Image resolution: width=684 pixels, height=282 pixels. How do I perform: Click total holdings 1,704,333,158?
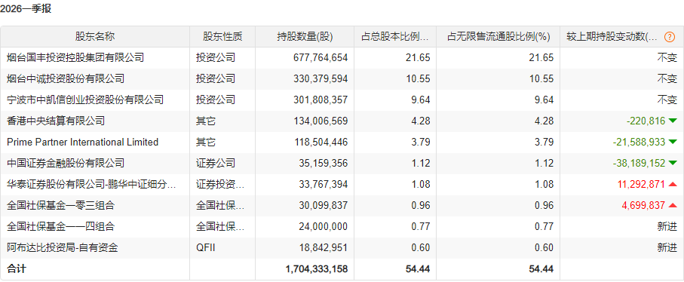[317, 269]
